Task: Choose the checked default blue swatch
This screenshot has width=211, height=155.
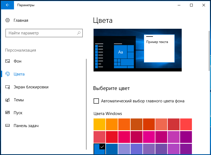Action: point(99,149)
